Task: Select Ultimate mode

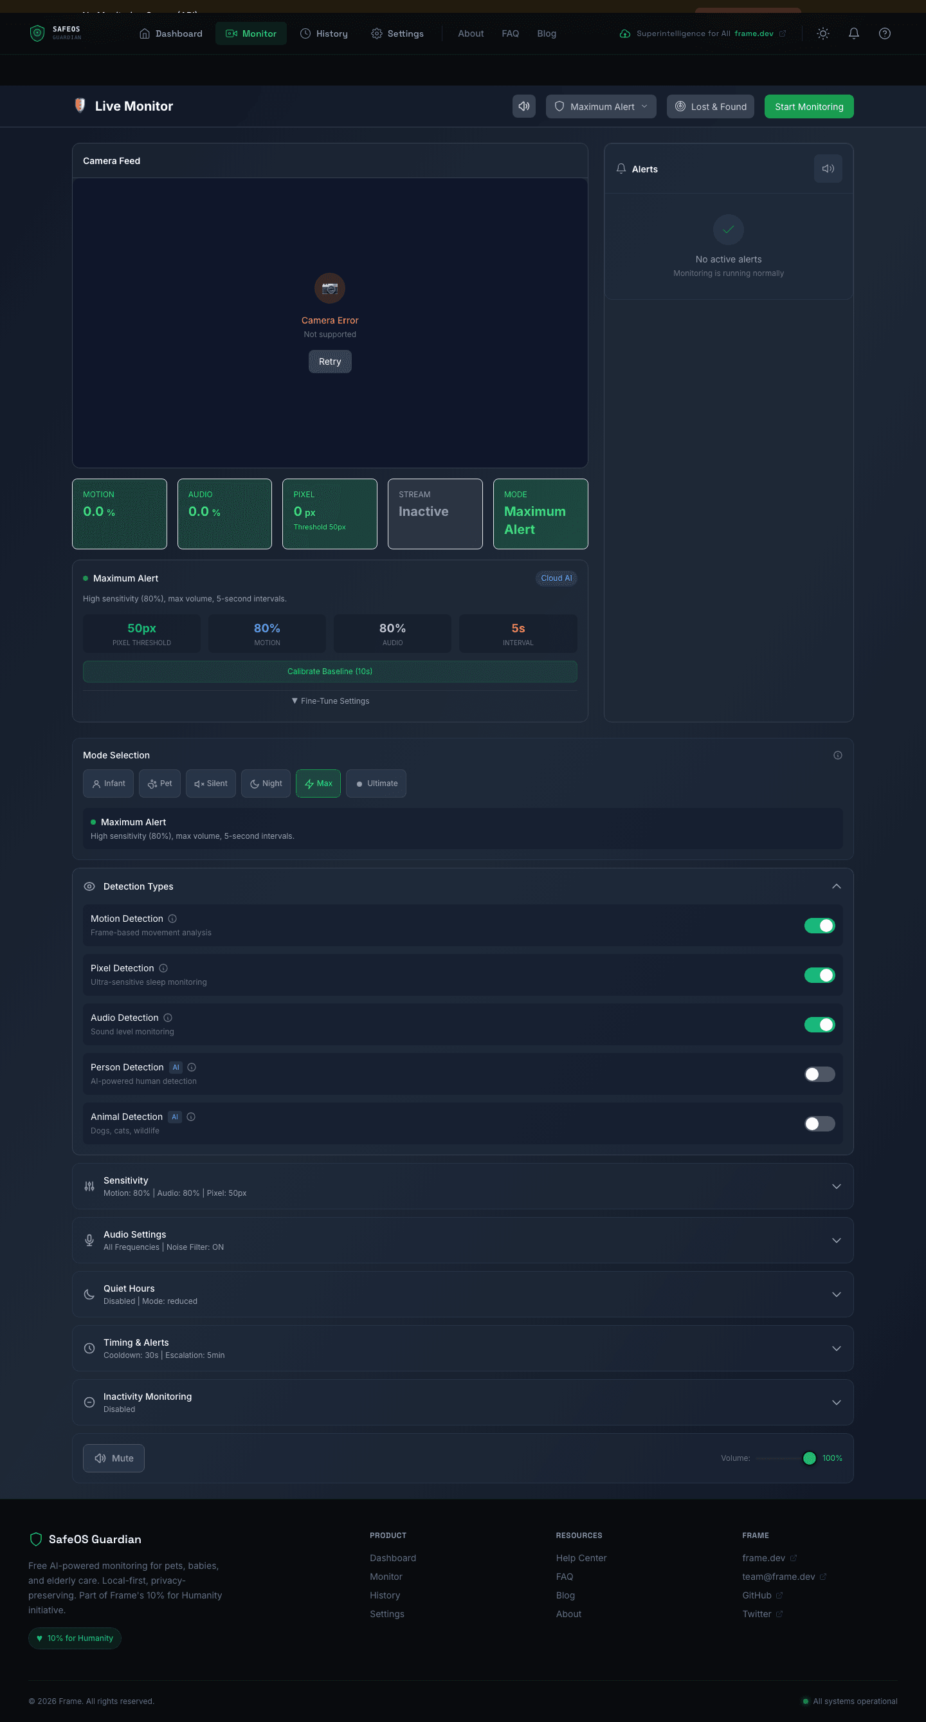Action: coord(376,783)
